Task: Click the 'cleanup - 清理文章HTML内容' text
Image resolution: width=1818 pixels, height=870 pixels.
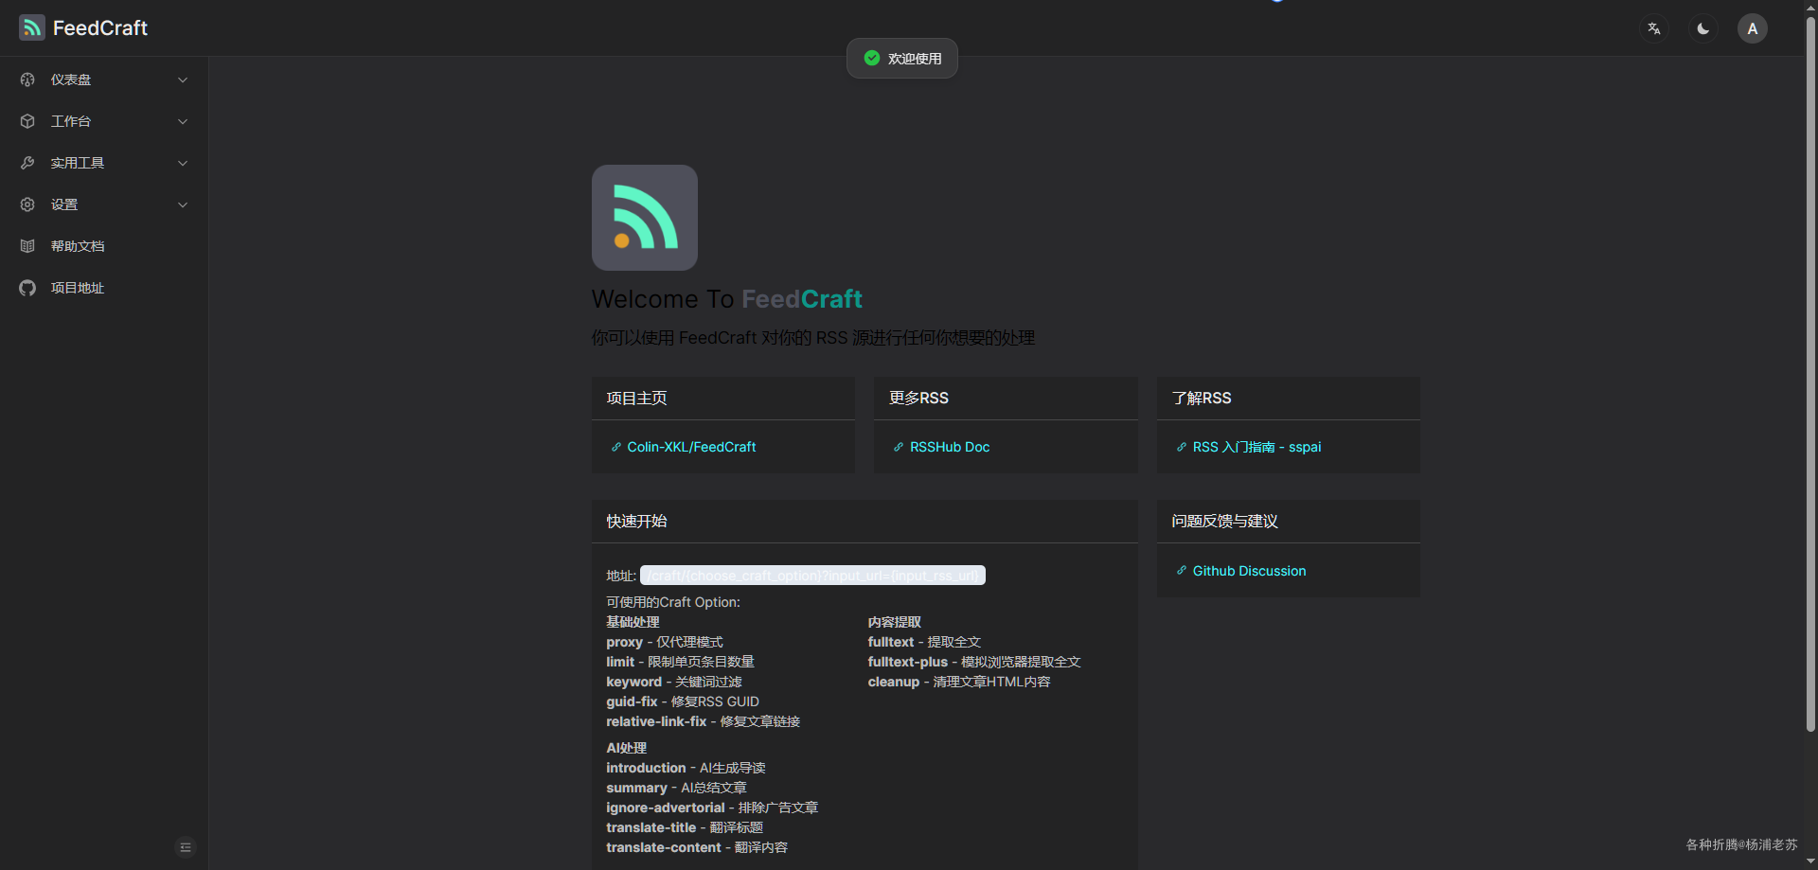Action: pyautogui.click(x=959, y=682)
